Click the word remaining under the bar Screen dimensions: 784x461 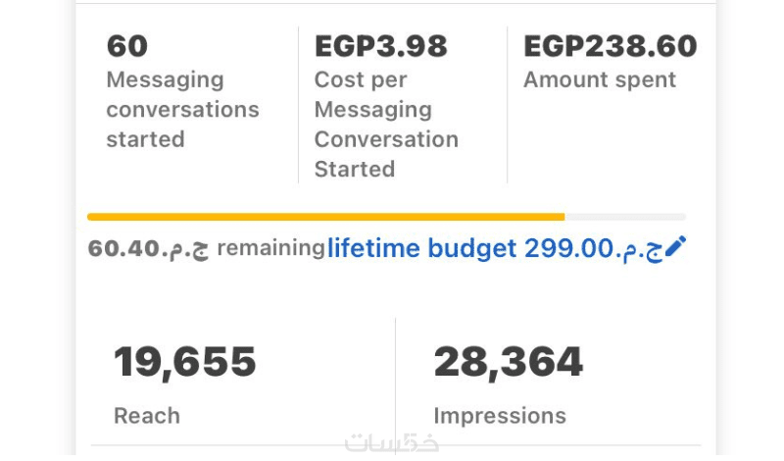click(x=270, y=248)
